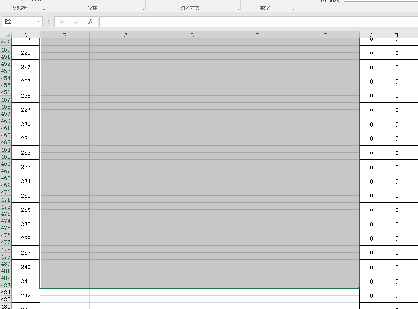Click cell containing 226
This screenshot has width=418, height=309.
point(25,67)
